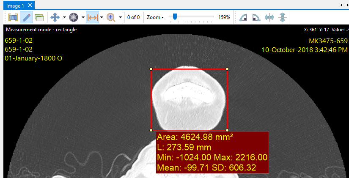Click the top-left handle of red rectangle
This screenshot has width=349, height=178.
(151, 68)
